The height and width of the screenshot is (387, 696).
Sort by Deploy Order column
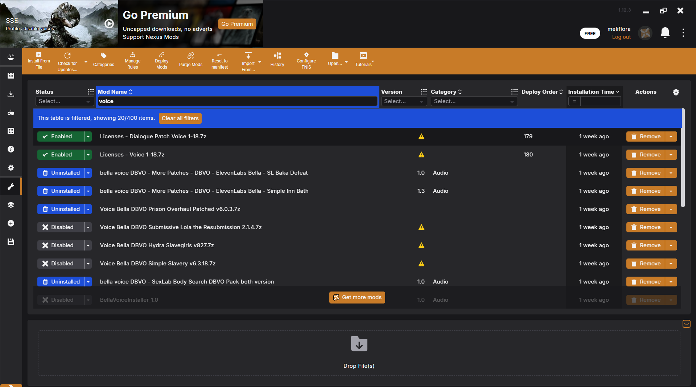click(x=542, y=92)
